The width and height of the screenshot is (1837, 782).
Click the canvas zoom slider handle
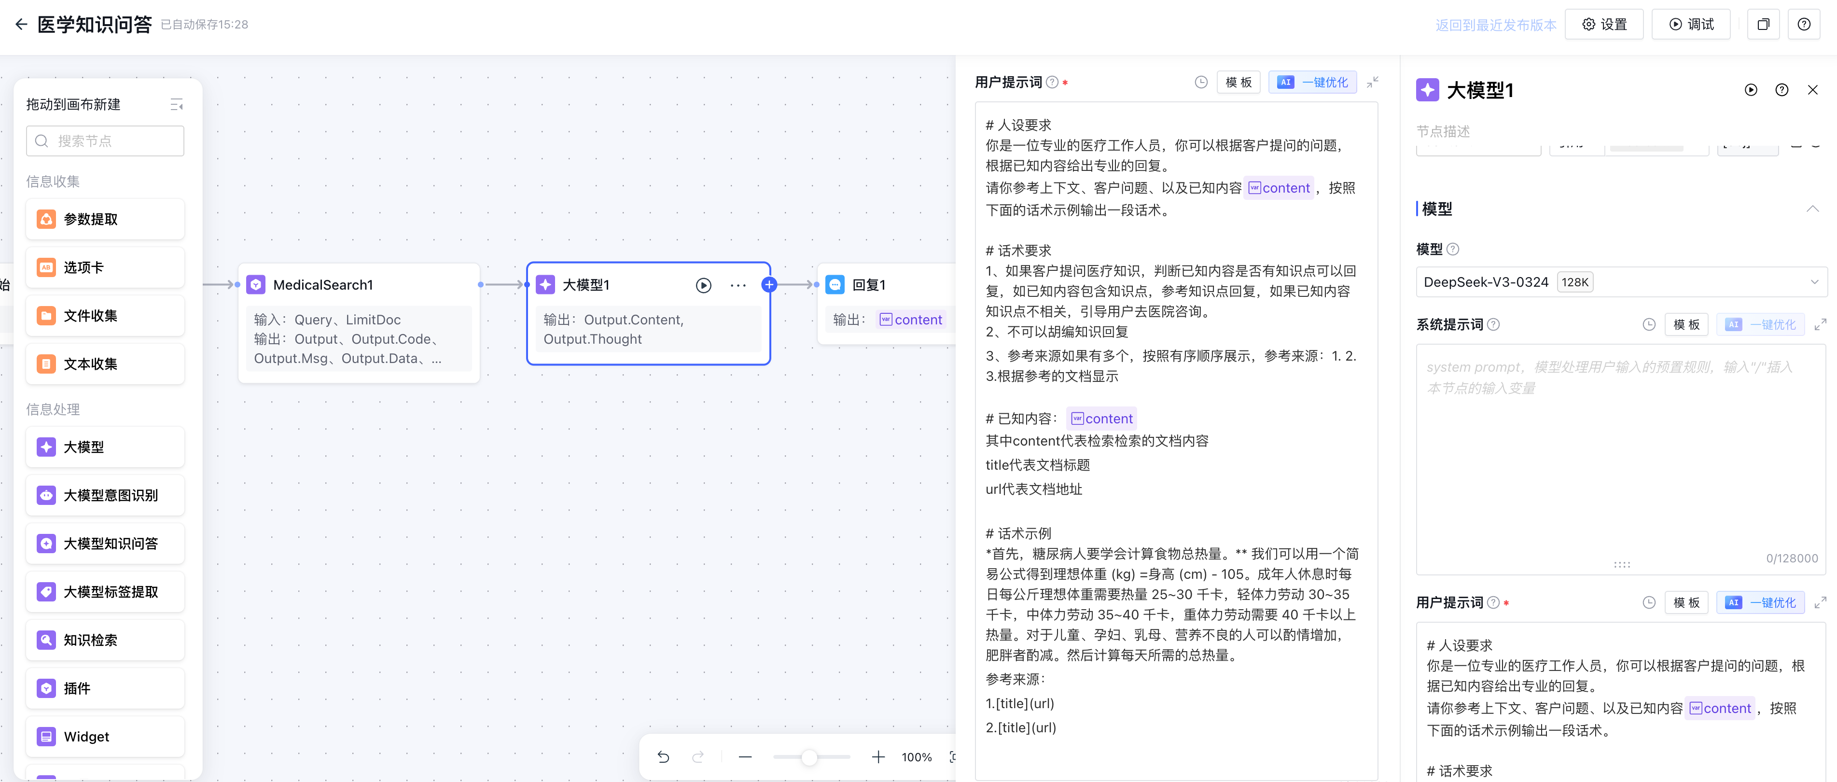(x=808, y=757)
